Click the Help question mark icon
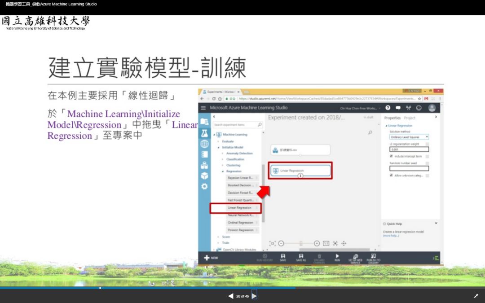The width and height of the screenshot is (485, 303). (x=388, y=108)
